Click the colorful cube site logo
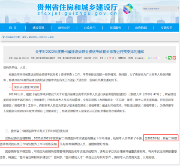 coord(128,9)
